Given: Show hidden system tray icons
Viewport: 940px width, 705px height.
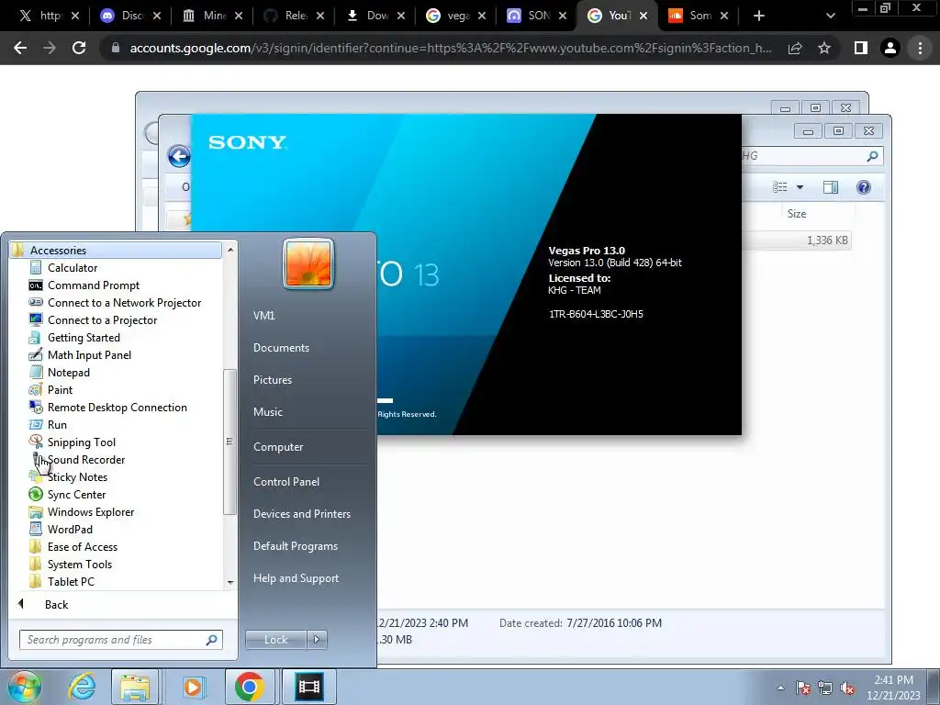Looking at the screenshot, I should [780, 688].
